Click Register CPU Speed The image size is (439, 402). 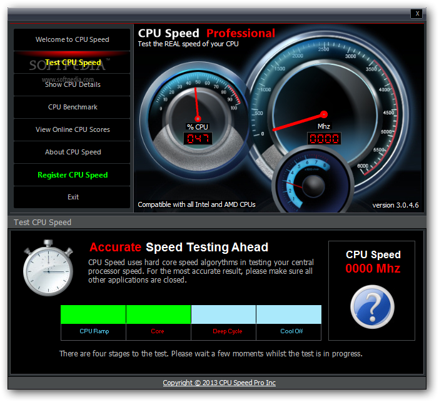point(72,174)
